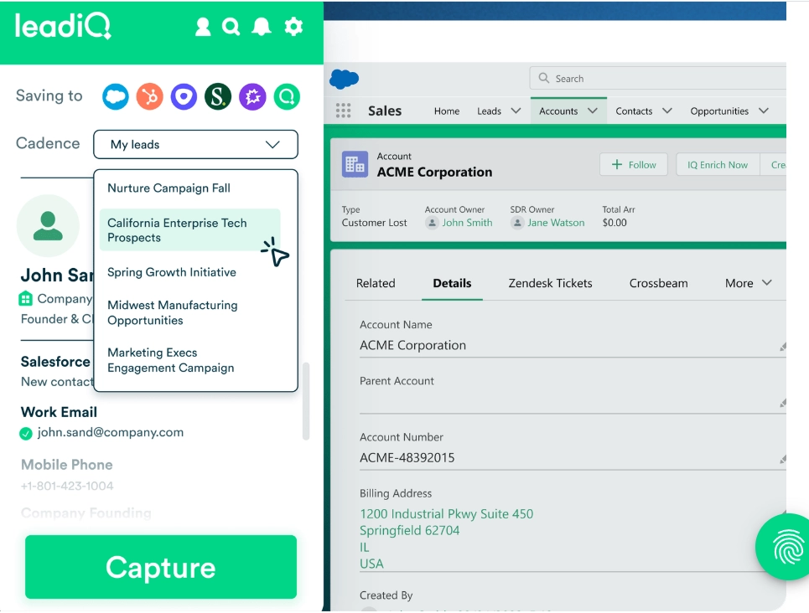Viewport: 809px width, 613px height.
Task: Open leadiQ settings gear
Action: click(293, 27)
